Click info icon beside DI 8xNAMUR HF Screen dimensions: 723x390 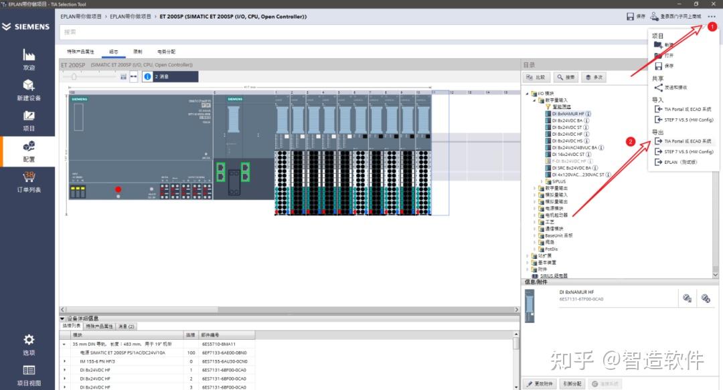(587, 114)
